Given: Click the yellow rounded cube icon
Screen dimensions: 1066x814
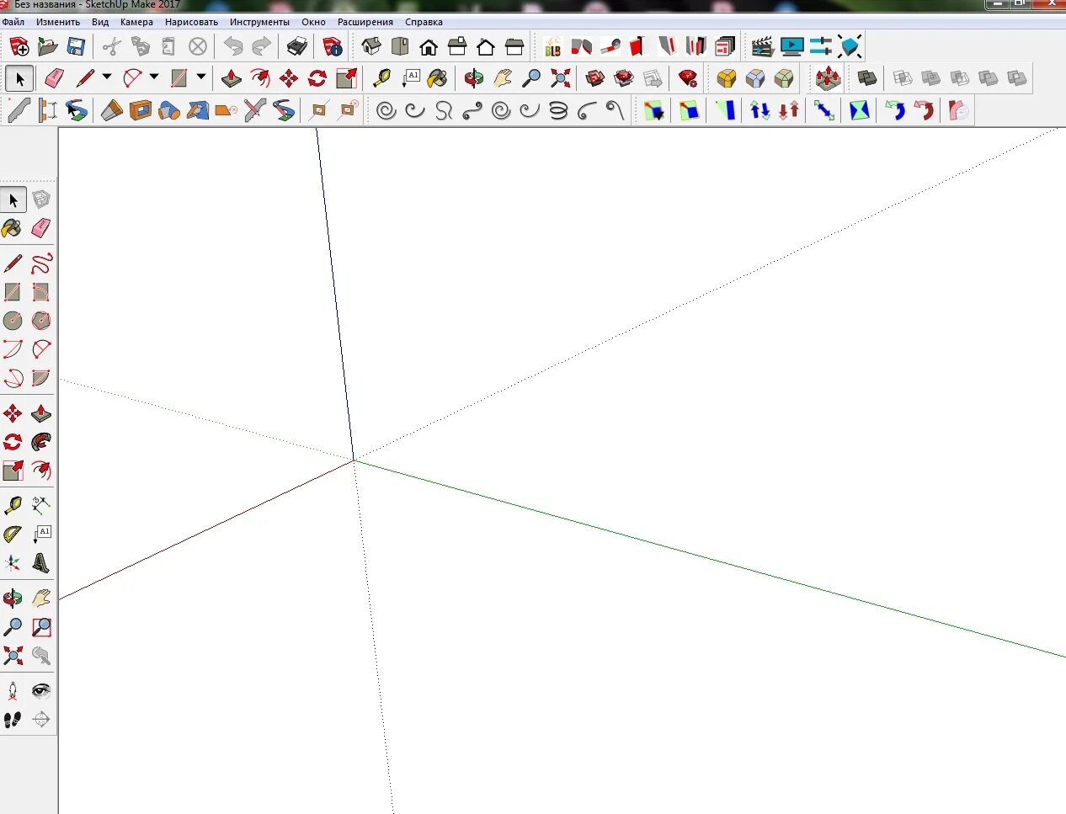Looking at the screenshot, I should point(727,78).
